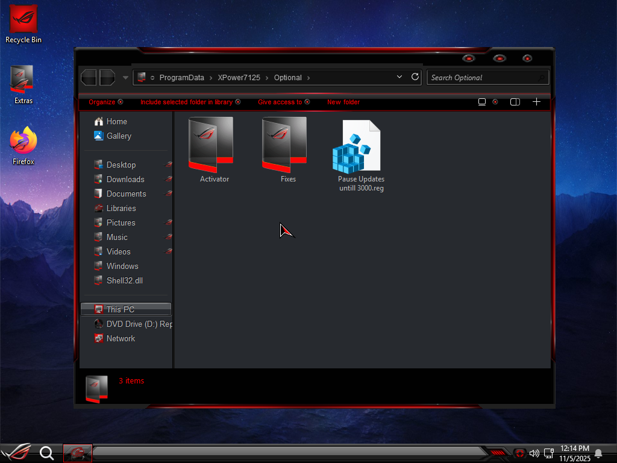Expand the chevron after Optional in address bar
Viewport: 617px width, 463px height.
coord(308,78)
